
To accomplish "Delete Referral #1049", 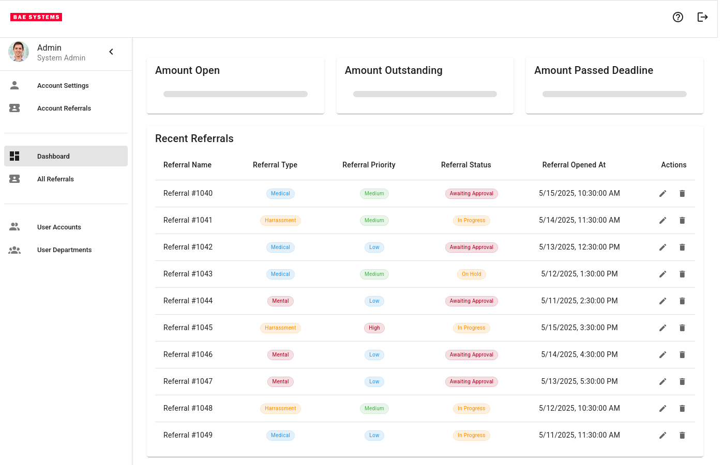I will click(682, 436).
